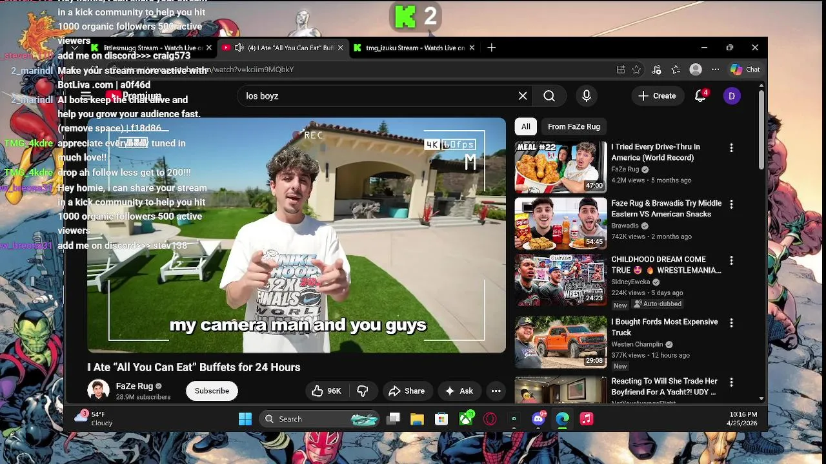Screen dimensions: 826x464
Task: Open FaZe Rug channel name link
Action: click(x=134, y=387)
